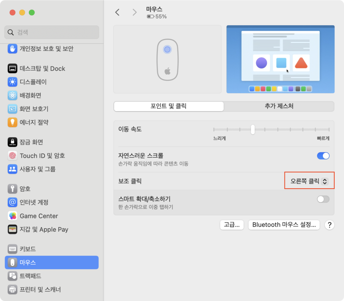Go forward with the right chevron
Image resolution: width=344 pixels, height=301 pixels.
134,12
